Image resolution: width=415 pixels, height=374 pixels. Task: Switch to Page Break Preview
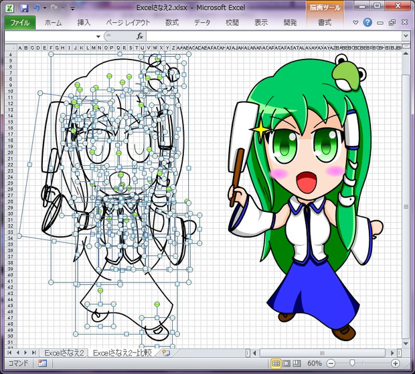(x=297, y=363)
